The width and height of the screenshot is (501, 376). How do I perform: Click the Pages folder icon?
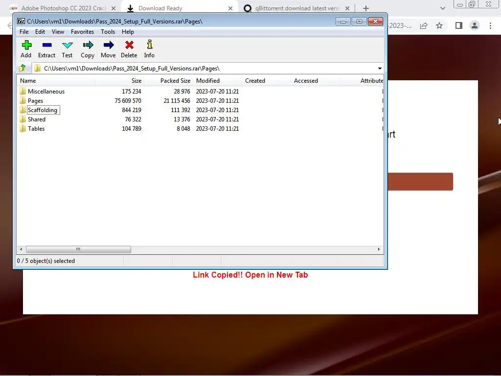click(x=23, y=100)
